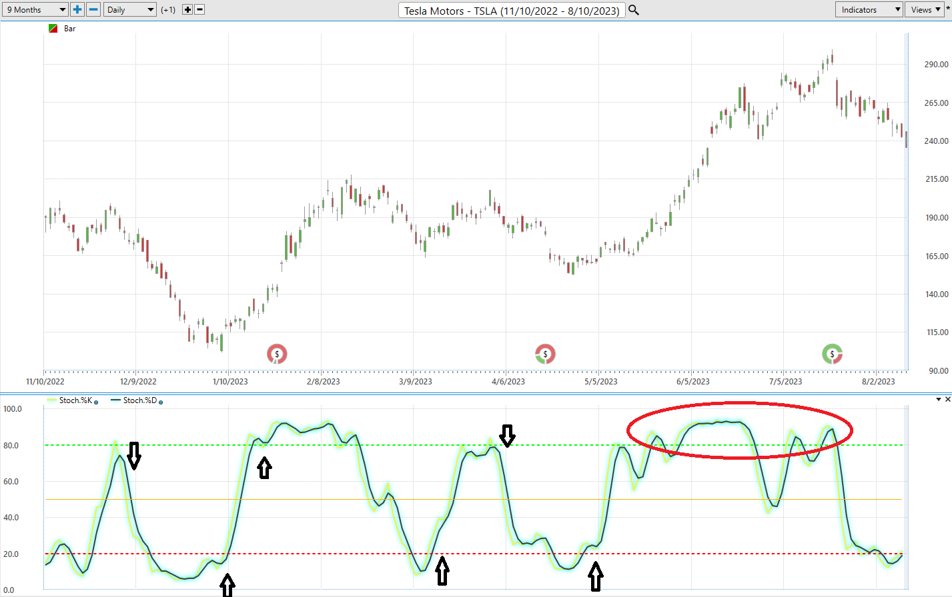Image resolution: width=952 pixels, height=597 pixels.
Task: Click the dollar earnings marker near mid-April
Action: point(545,354)
